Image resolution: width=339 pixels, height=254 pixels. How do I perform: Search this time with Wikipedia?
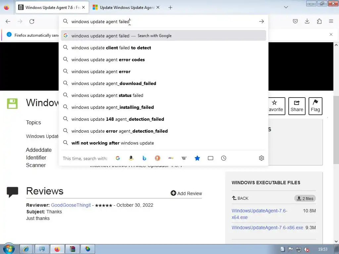[184, 158]
